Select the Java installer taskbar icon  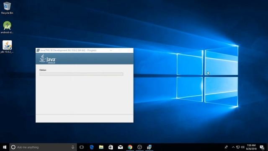click(149, 147)
